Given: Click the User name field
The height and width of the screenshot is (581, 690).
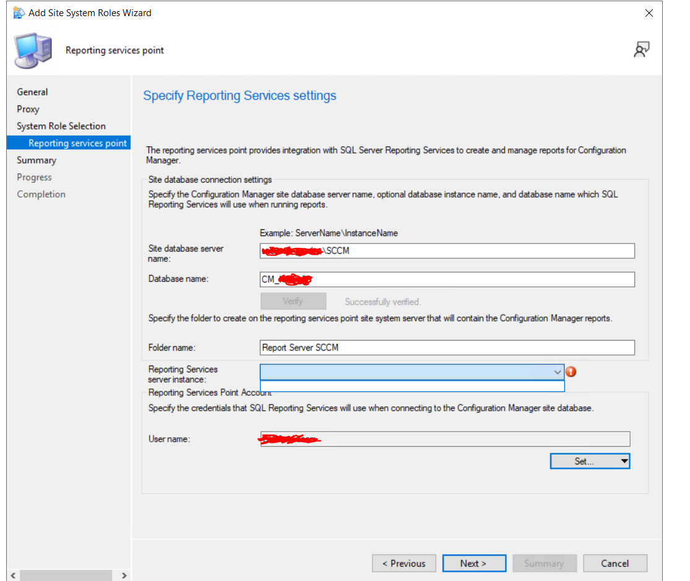Looking at the screenshot, I should (x=446, y=439).
